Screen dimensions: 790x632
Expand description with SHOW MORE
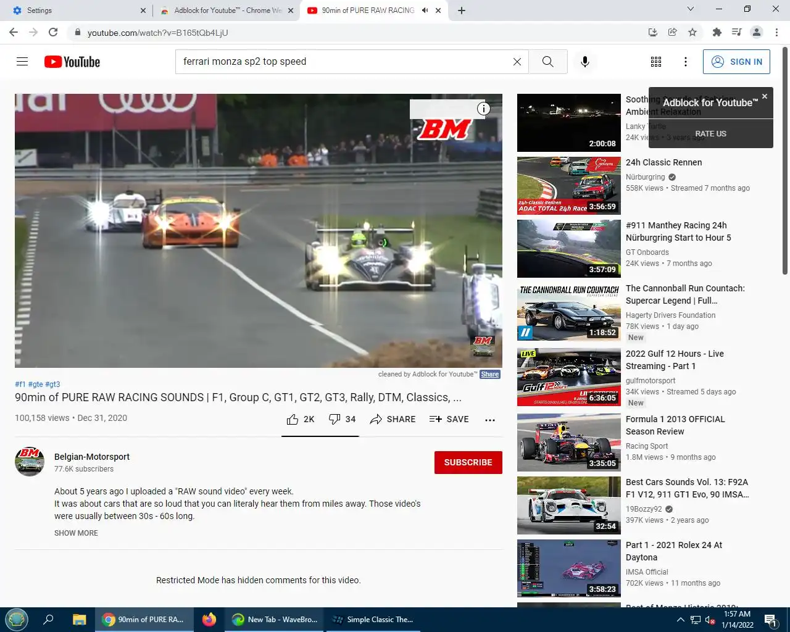pos(76,533)
